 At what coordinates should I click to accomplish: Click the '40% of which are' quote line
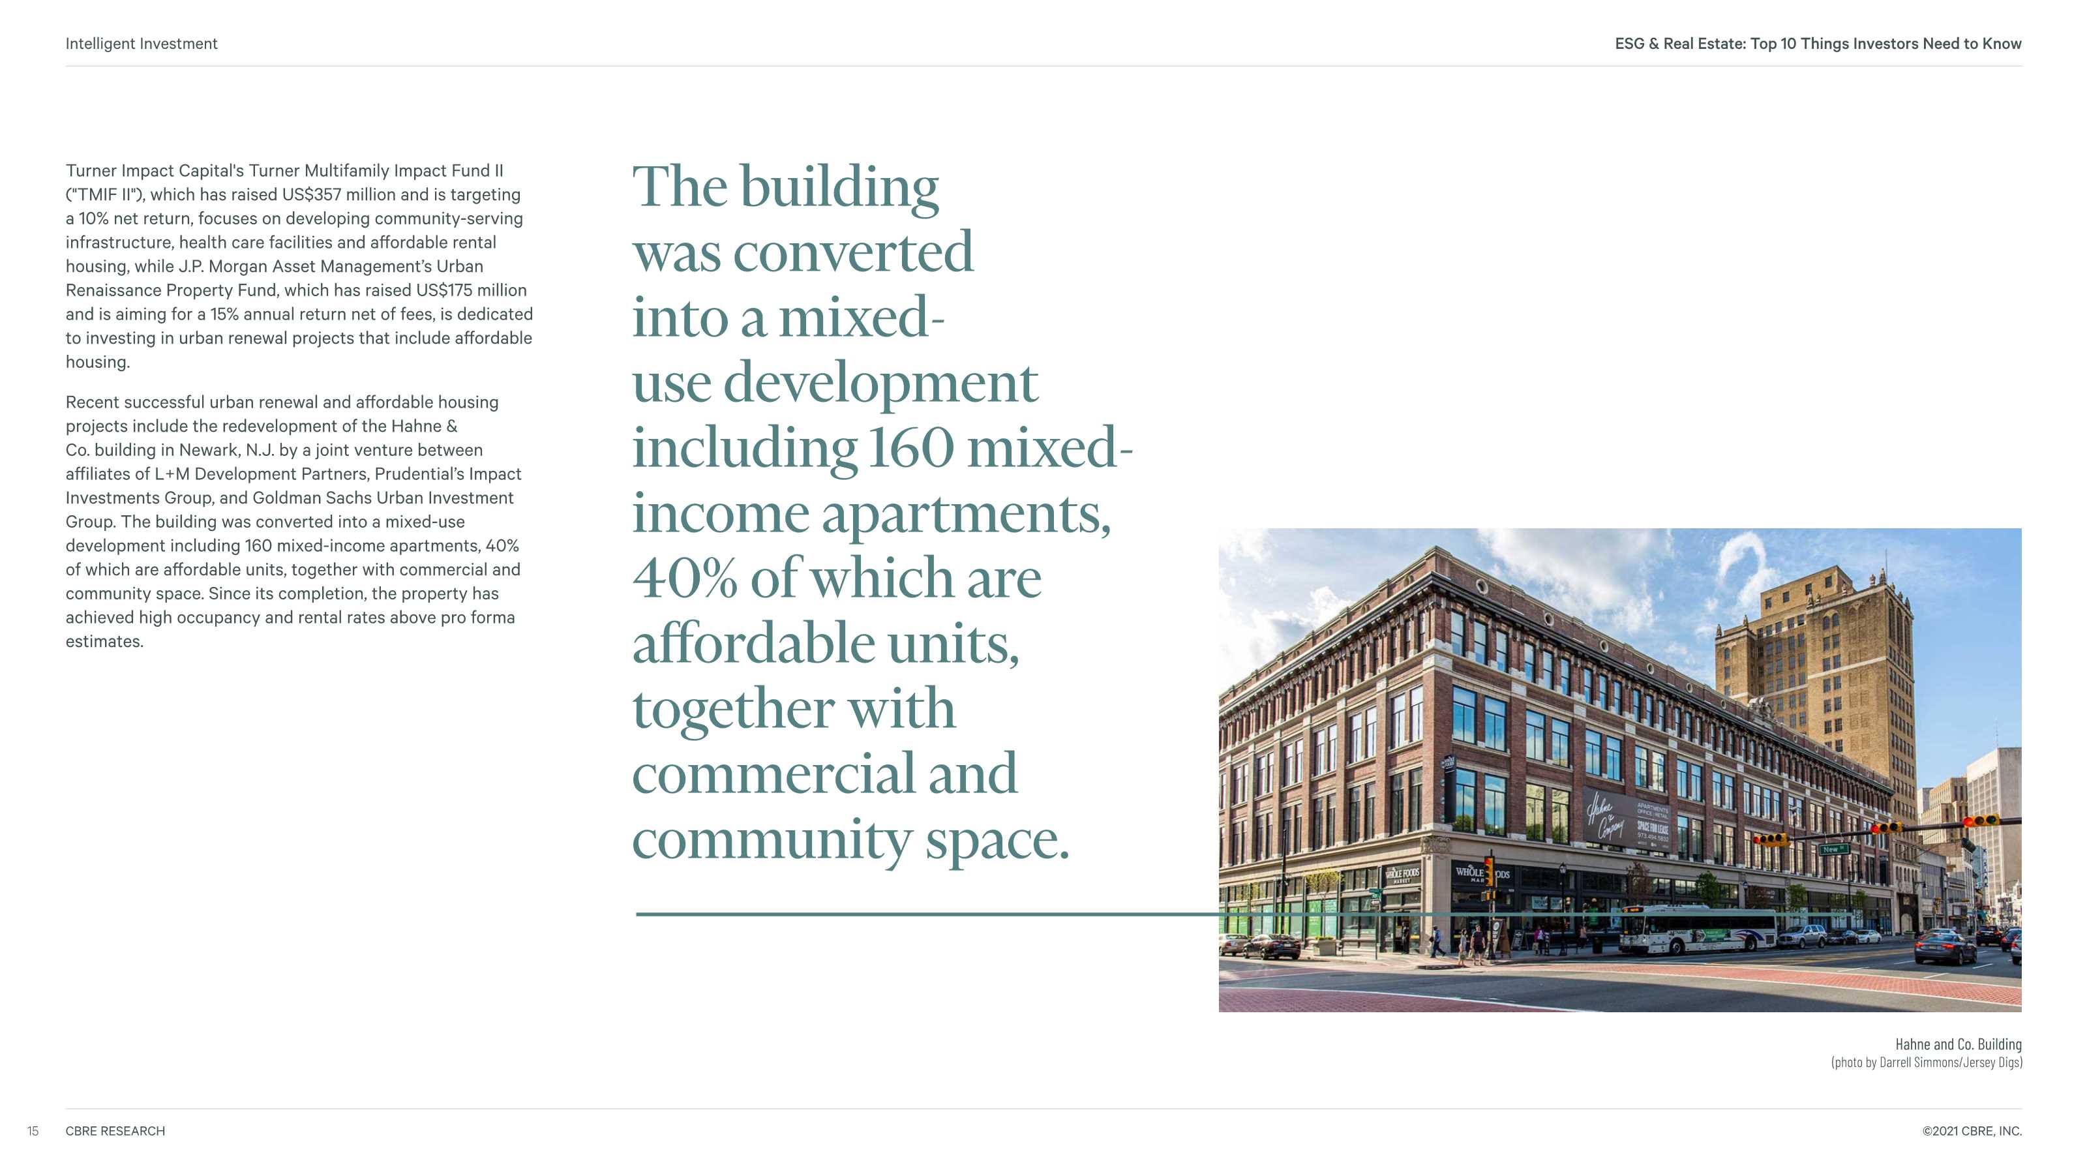836,579
